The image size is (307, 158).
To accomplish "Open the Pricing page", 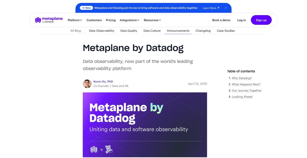I will pyautogui.click(x=111, y=20).
